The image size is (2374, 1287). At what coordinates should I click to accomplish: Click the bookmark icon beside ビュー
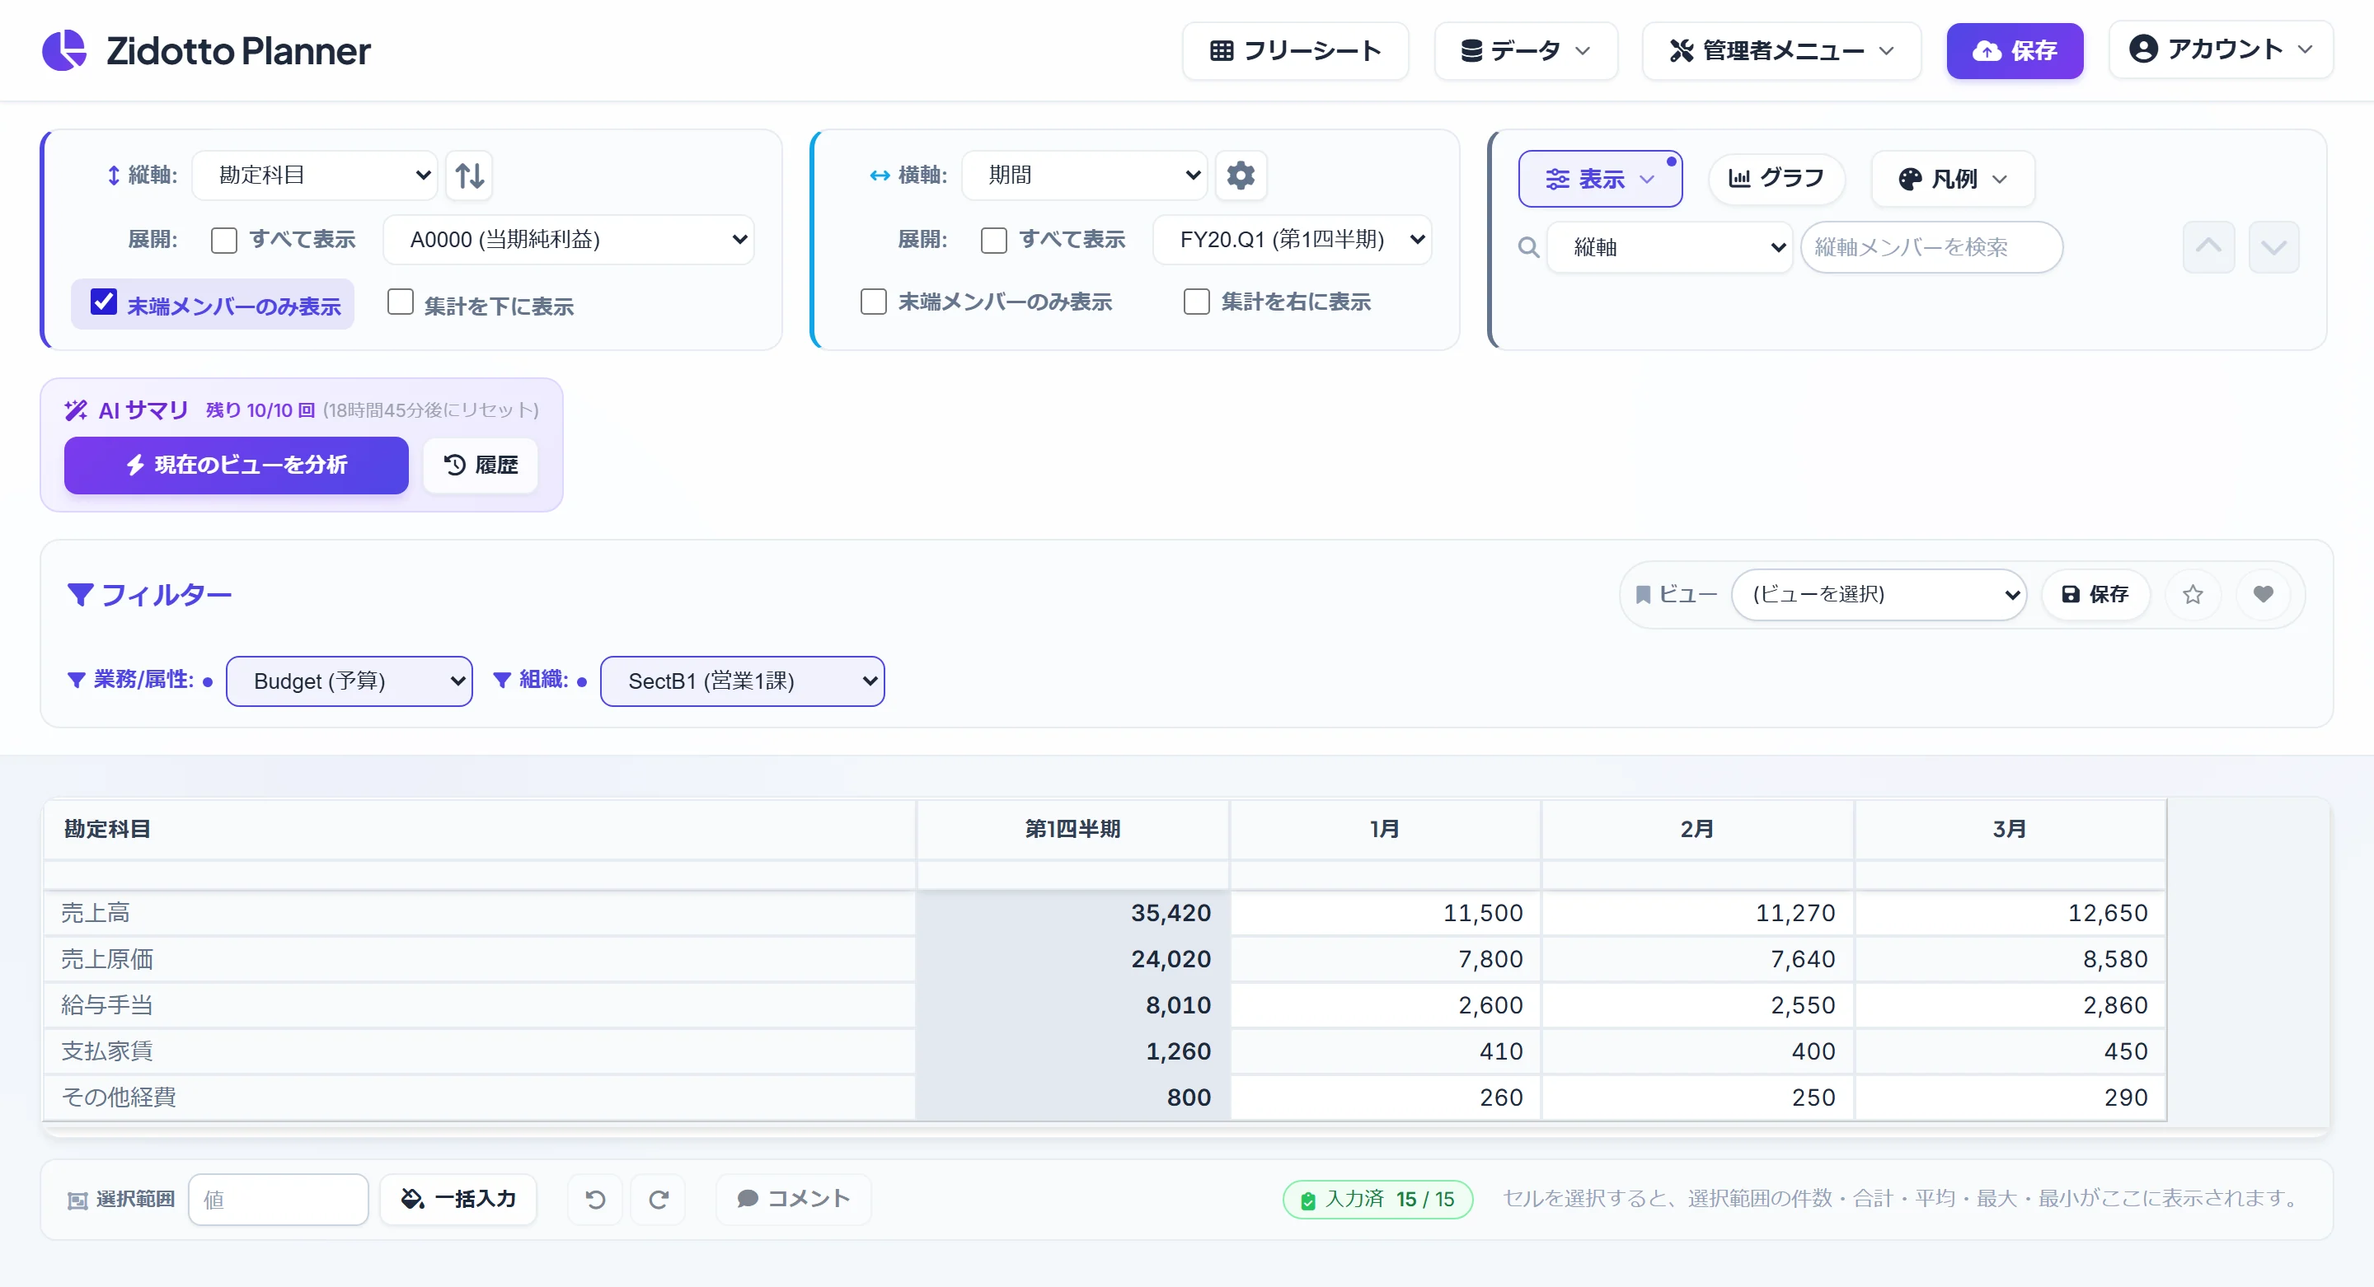tap(1642, 594)
